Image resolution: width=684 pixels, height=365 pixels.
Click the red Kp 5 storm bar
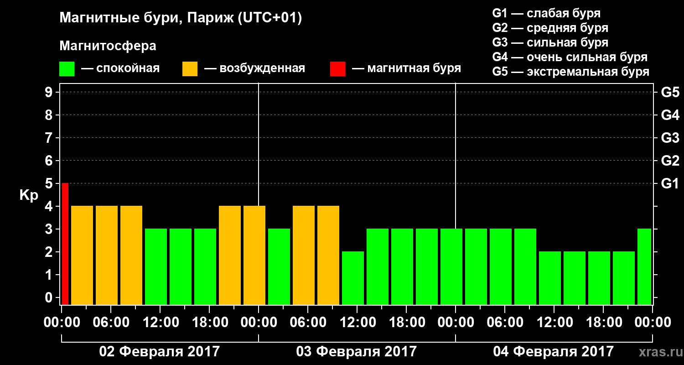65,244
